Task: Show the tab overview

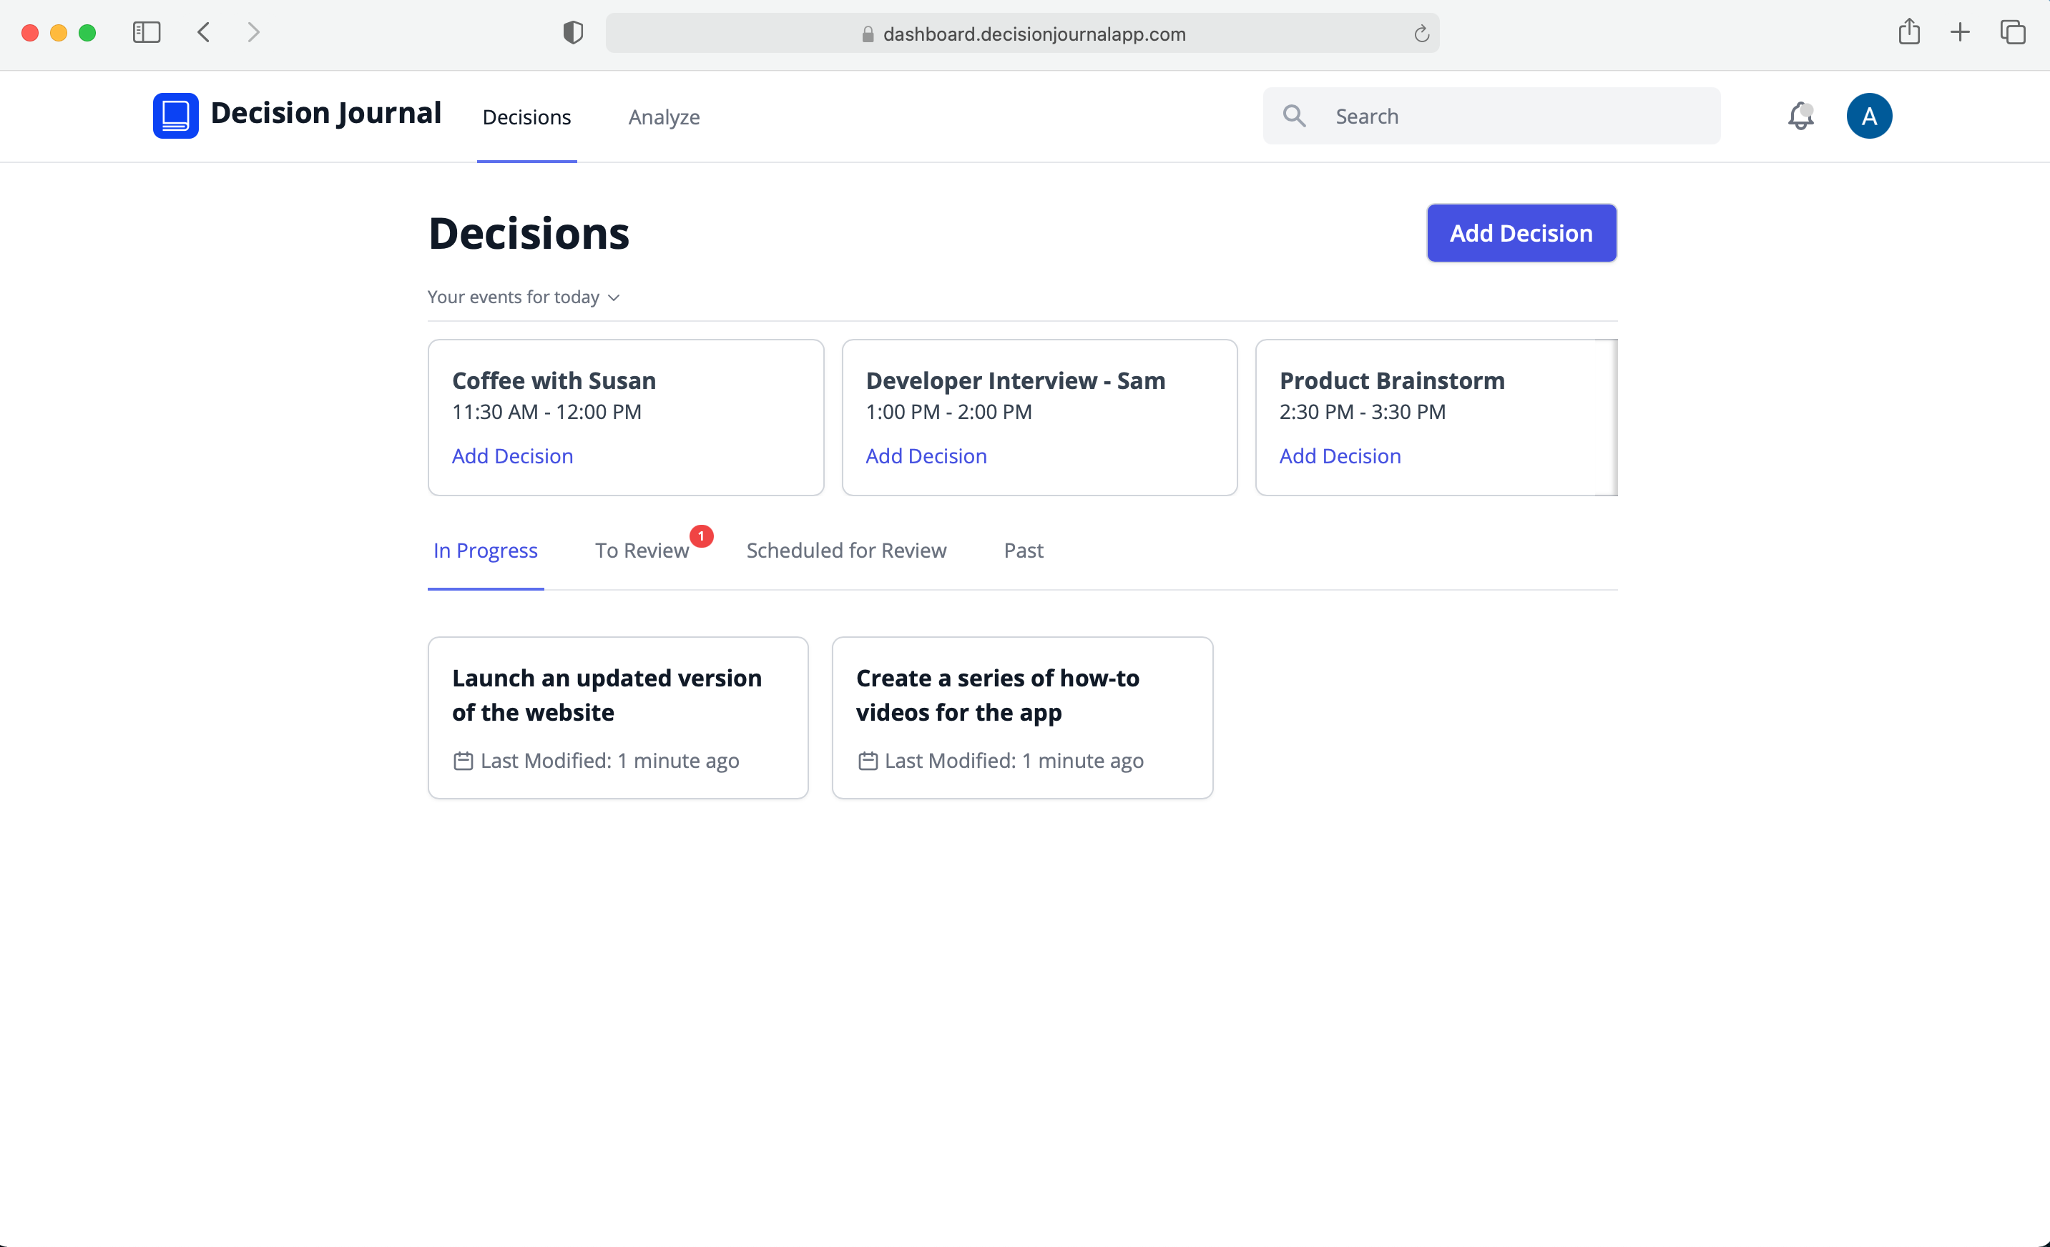Action: tap(2014, 32)
